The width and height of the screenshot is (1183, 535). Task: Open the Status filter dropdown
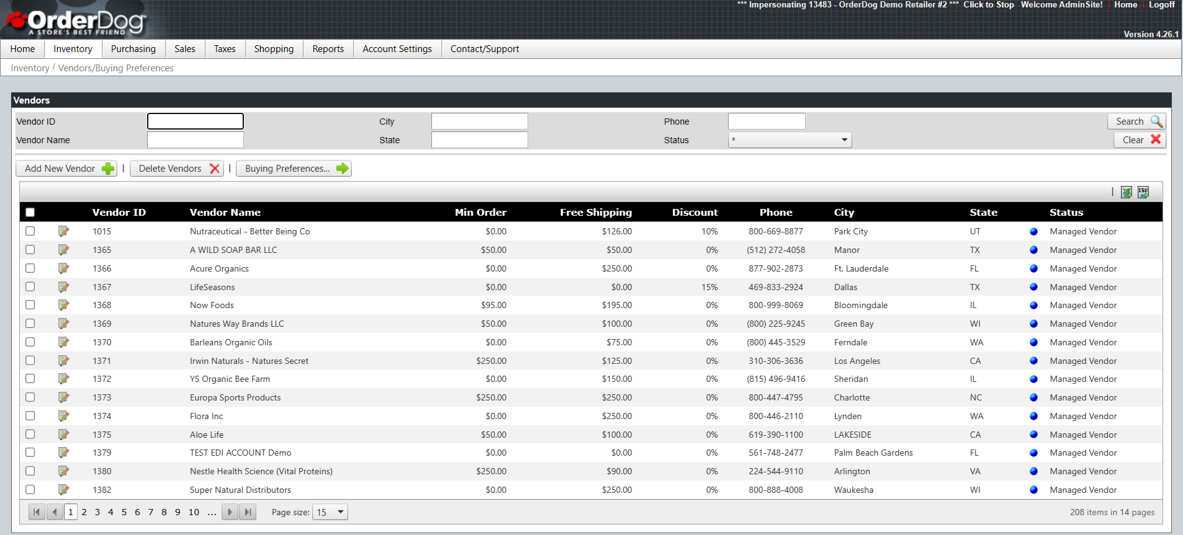(x=789, y=140)
